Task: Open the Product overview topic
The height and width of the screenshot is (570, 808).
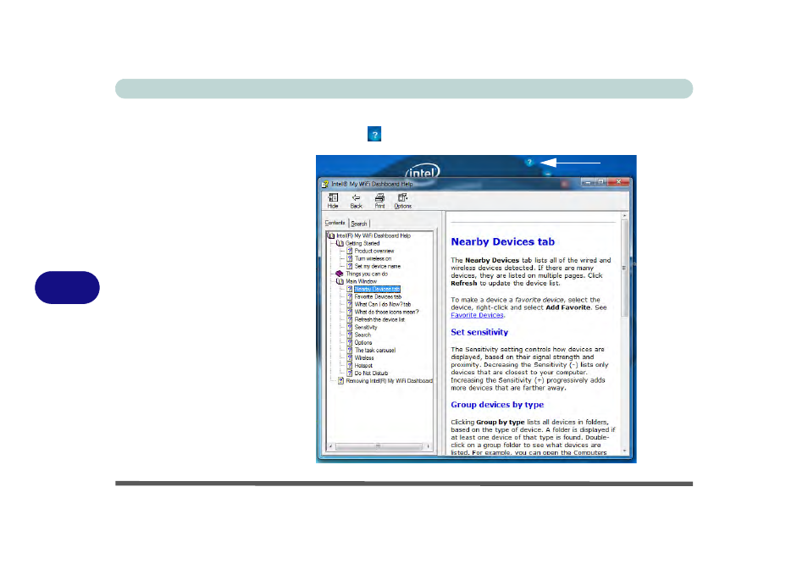Action: [374, 251]
